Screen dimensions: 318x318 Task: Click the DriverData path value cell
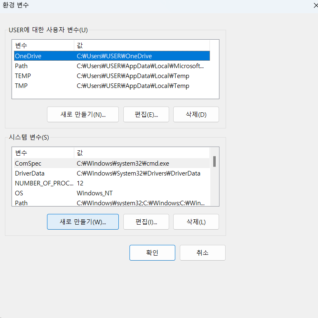click(x=139, y=173)
